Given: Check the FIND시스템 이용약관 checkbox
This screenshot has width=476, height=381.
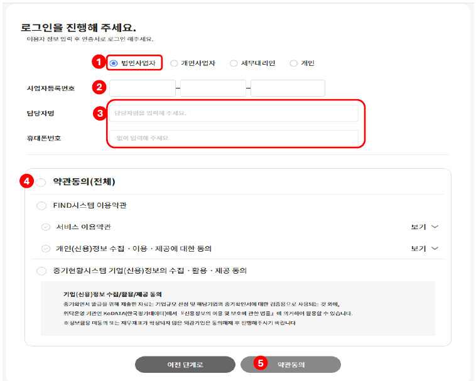Looking at the screenshot, I should click(x=41, y=206).
